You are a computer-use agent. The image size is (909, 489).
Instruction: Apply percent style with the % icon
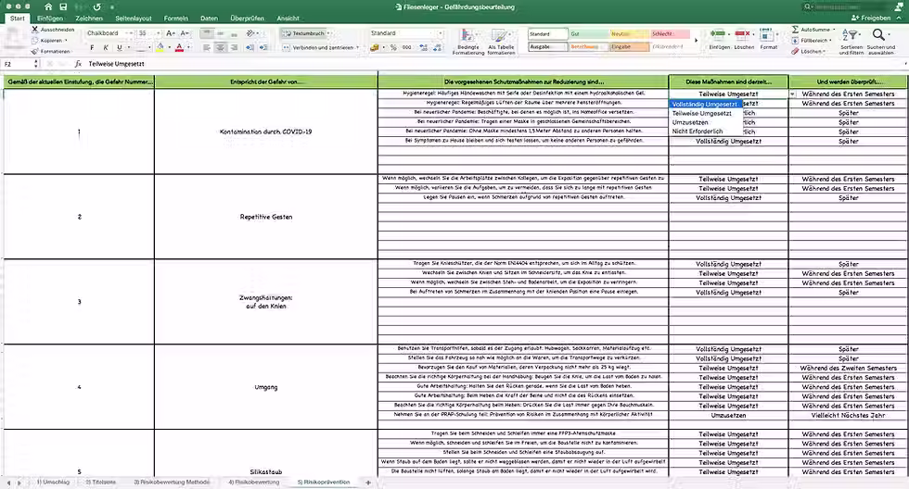[393, 47]
